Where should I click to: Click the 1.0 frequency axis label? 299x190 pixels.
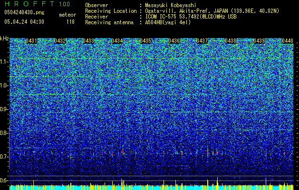pos(4,85)
